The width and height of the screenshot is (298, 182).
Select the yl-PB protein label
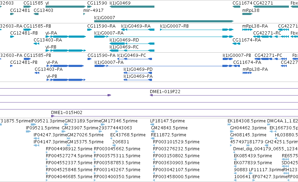52,76
